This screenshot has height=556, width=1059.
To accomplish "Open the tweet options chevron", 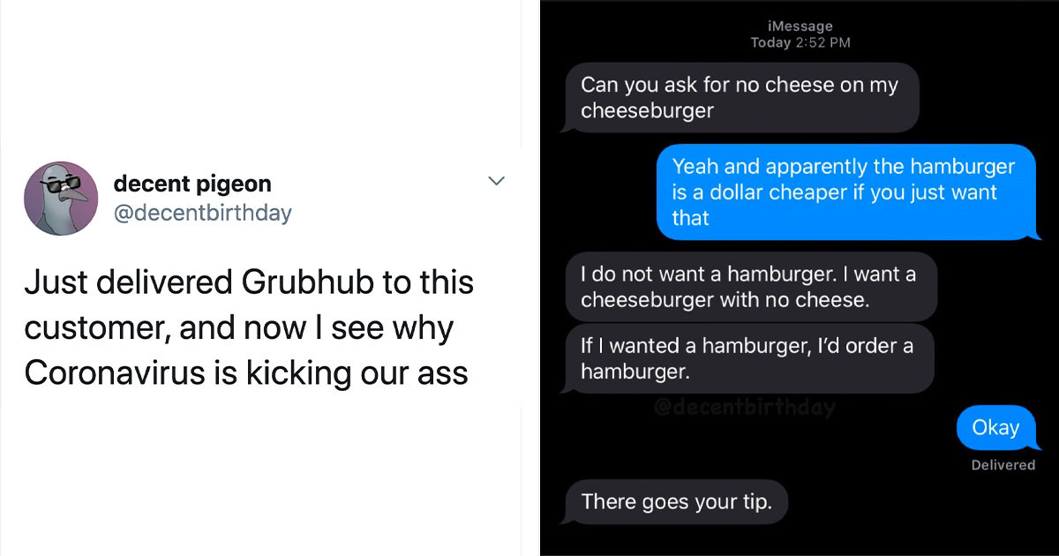I will (497, 181).
